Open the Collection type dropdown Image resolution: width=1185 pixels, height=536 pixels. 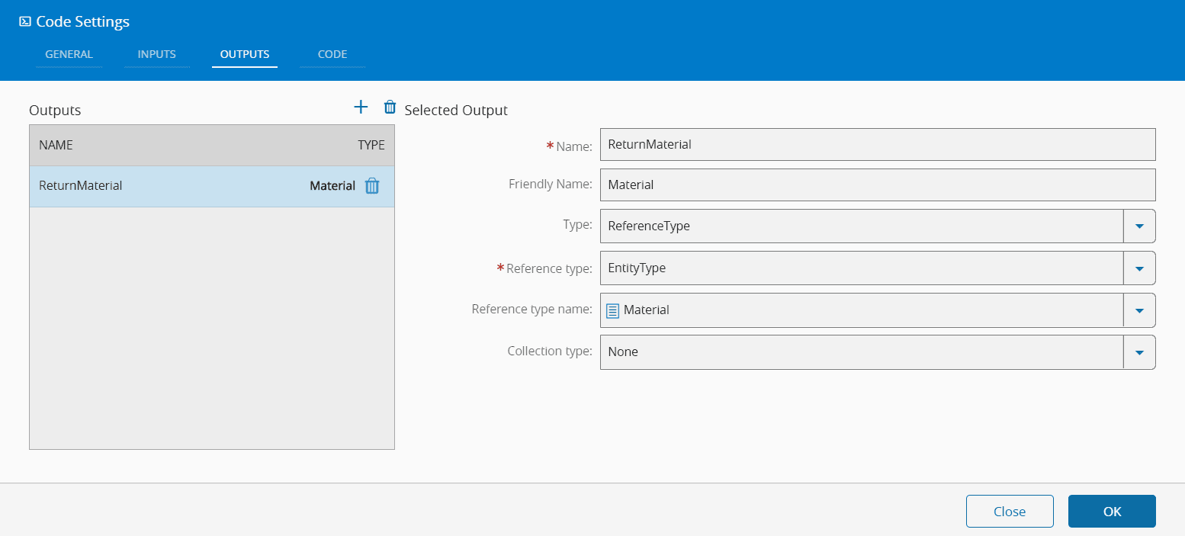click(x=1139, y=352)
